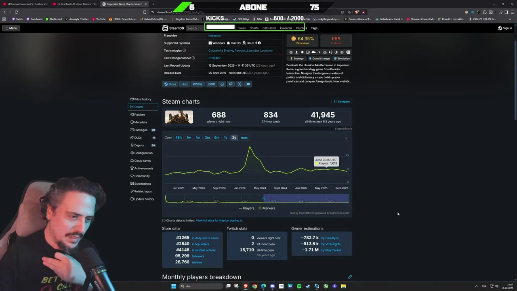The width and height of the screenshot is (517, 291).
Task: Click the navigator left range handle
Action: (264, 198)
